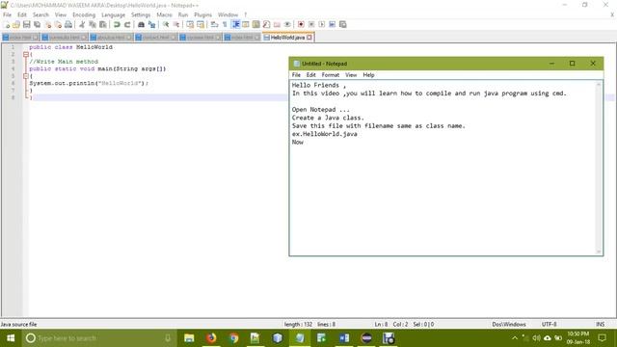
Task: Click the Close document toolbar icon
Action: (47, 24)
